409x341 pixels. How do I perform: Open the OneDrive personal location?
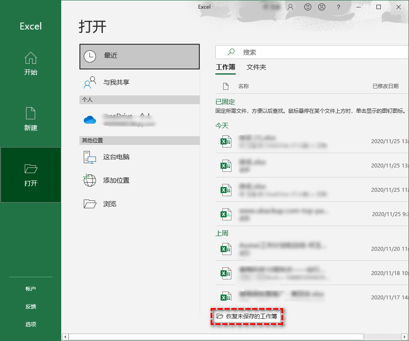[139, 120]
